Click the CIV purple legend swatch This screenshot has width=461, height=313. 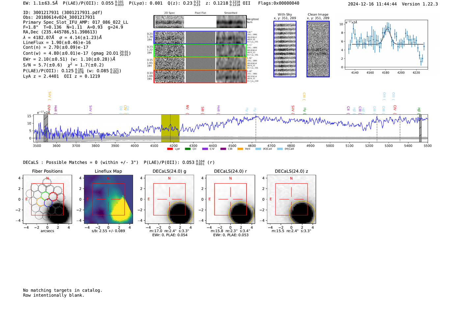(205, 149)
